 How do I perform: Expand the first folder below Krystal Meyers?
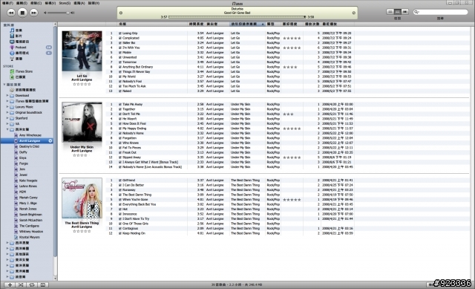(7, 243)
